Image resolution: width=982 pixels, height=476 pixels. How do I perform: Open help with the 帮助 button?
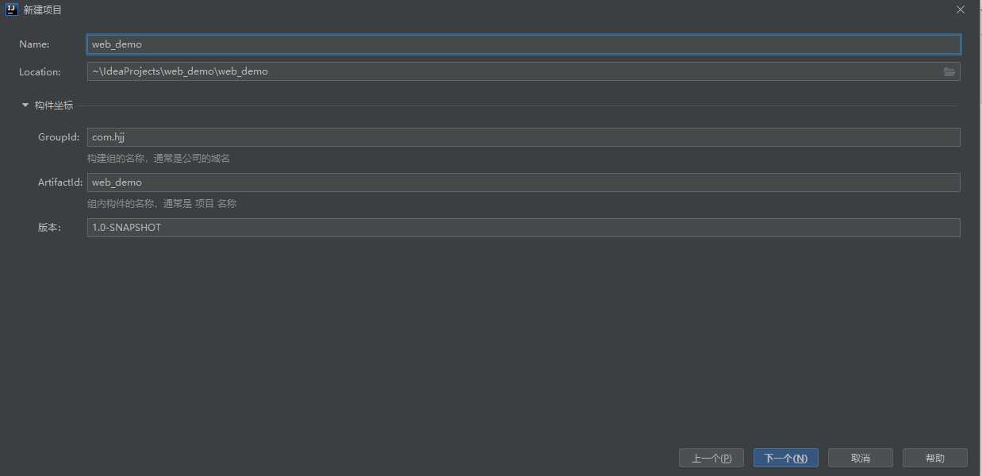pos(934,458)
